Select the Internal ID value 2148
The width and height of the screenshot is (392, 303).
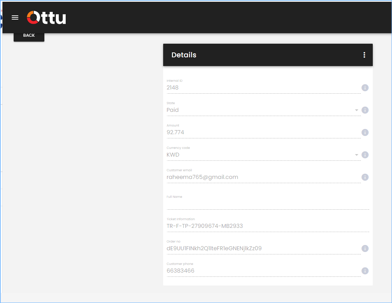coord(173,87)
